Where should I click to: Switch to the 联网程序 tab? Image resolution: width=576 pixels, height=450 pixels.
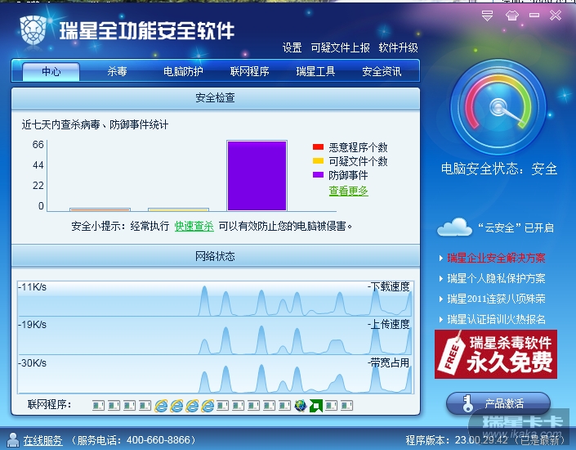[249, 71]
